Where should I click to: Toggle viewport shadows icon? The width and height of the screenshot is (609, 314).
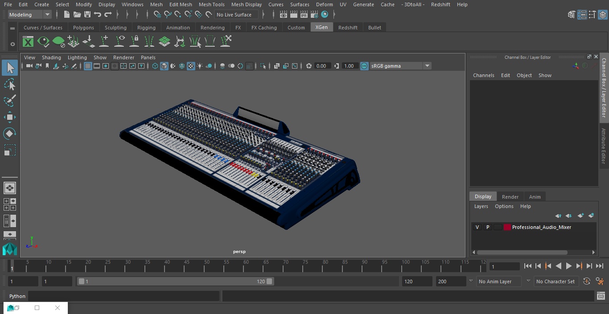coord(209,66)
